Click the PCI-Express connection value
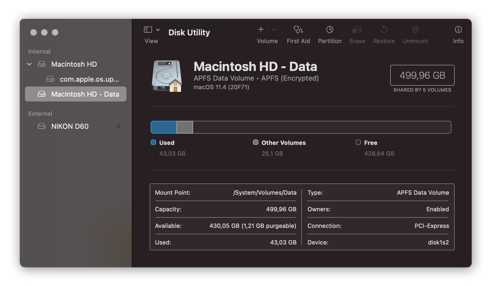 point(432,226)
